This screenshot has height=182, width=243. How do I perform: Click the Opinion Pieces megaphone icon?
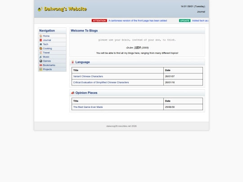pos(73,93)
